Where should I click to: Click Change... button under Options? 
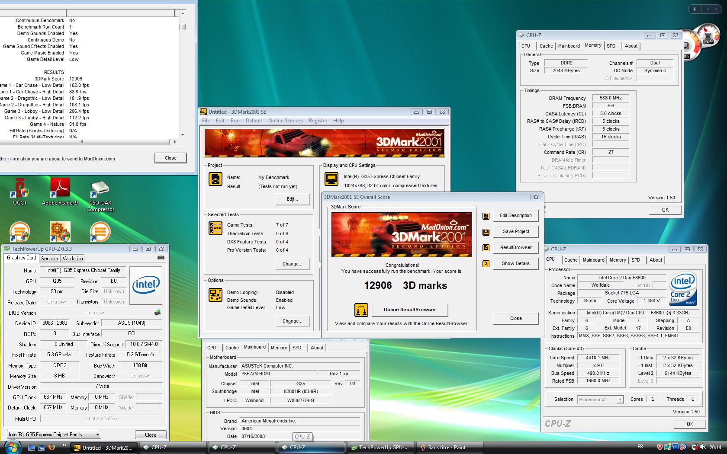(x=293, y=321)
